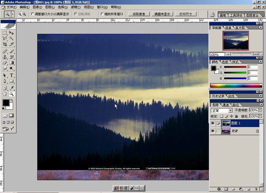The height and width of the screenshot is (193, 266).
Task: Select the Crop tool
Action: pos(5,44)
